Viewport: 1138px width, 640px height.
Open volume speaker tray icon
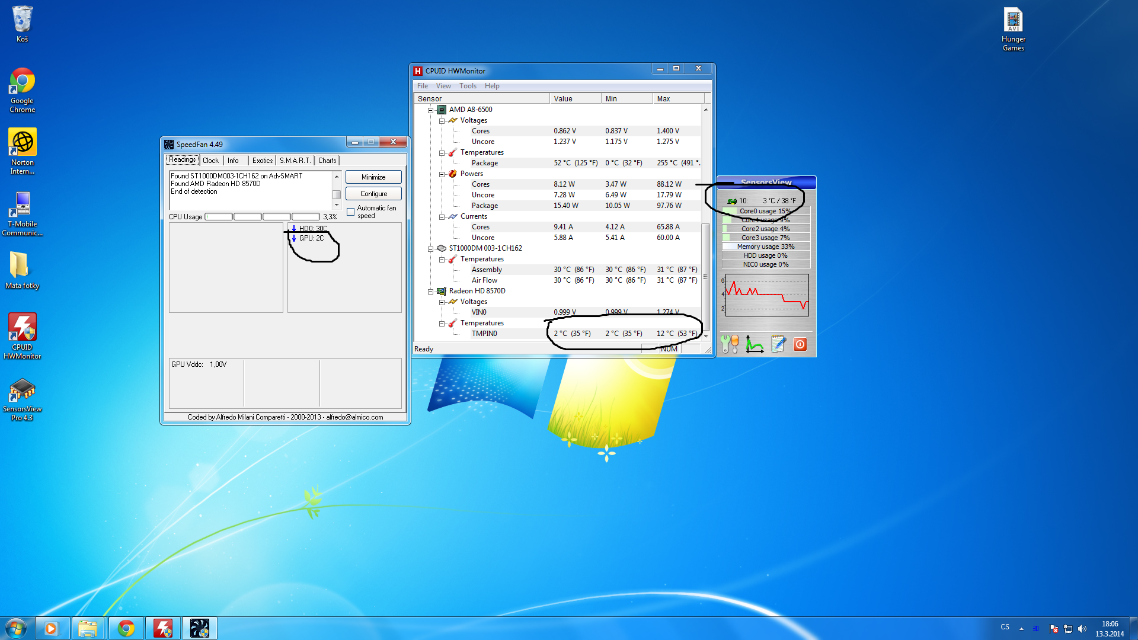click(x=1082, y=629)
